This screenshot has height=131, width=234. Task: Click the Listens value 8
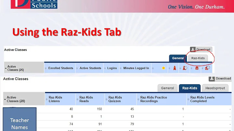tap(72, 116)
